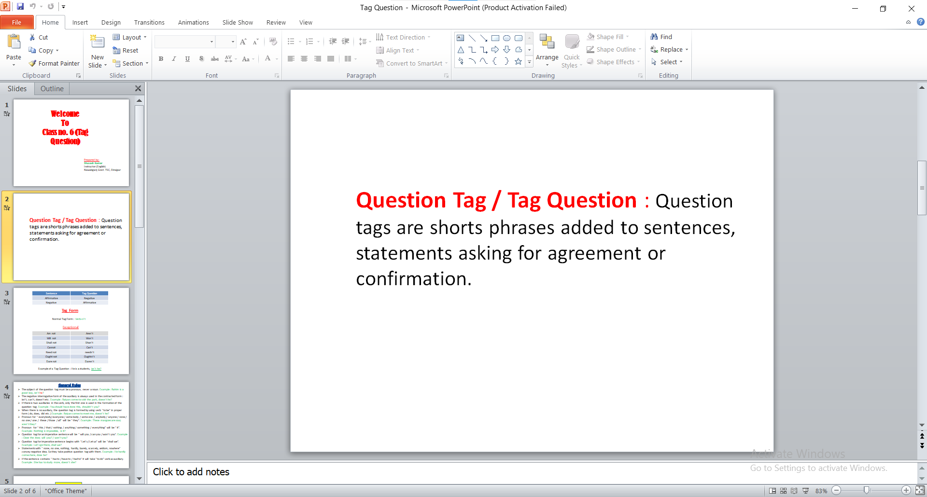Screen dimensions: 927x497
Task: Select slide 1 Welcome thumbnail
Action: (71, 143)
